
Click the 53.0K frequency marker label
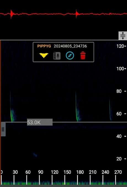tap(40, 122)
